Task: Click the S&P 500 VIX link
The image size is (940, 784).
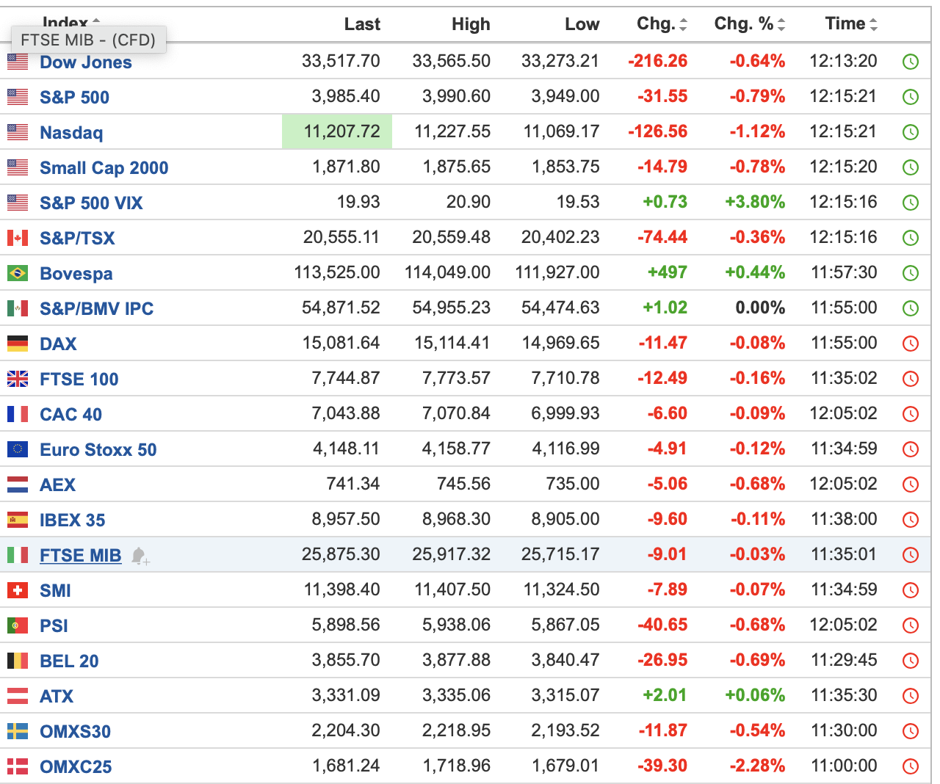Action: [x=91, y=203]
